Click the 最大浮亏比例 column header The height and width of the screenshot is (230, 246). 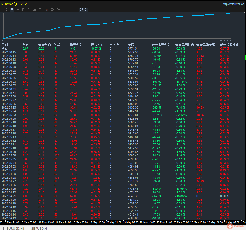(185, 45)
